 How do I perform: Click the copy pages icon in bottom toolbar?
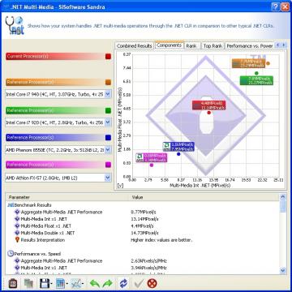[28, 283]
